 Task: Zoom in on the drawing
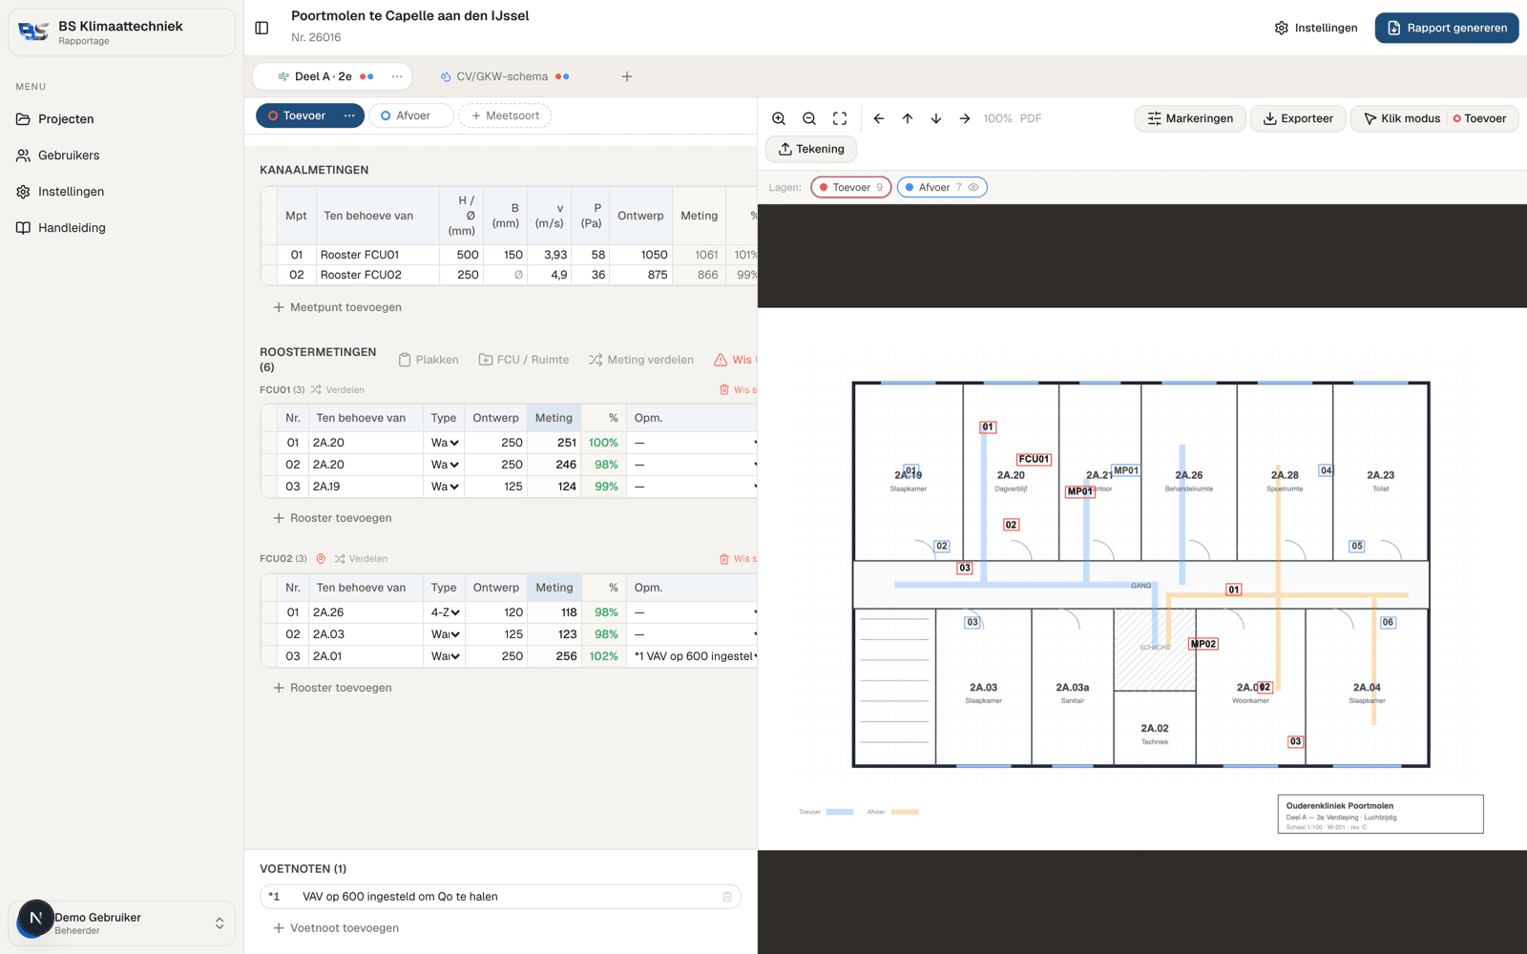click(x=779, y=118)
